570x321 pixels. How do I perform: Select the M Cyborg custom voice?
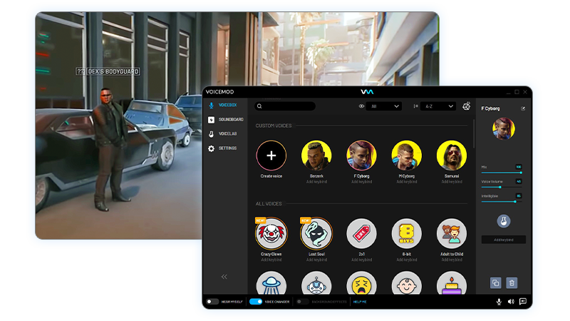point(406,156)
